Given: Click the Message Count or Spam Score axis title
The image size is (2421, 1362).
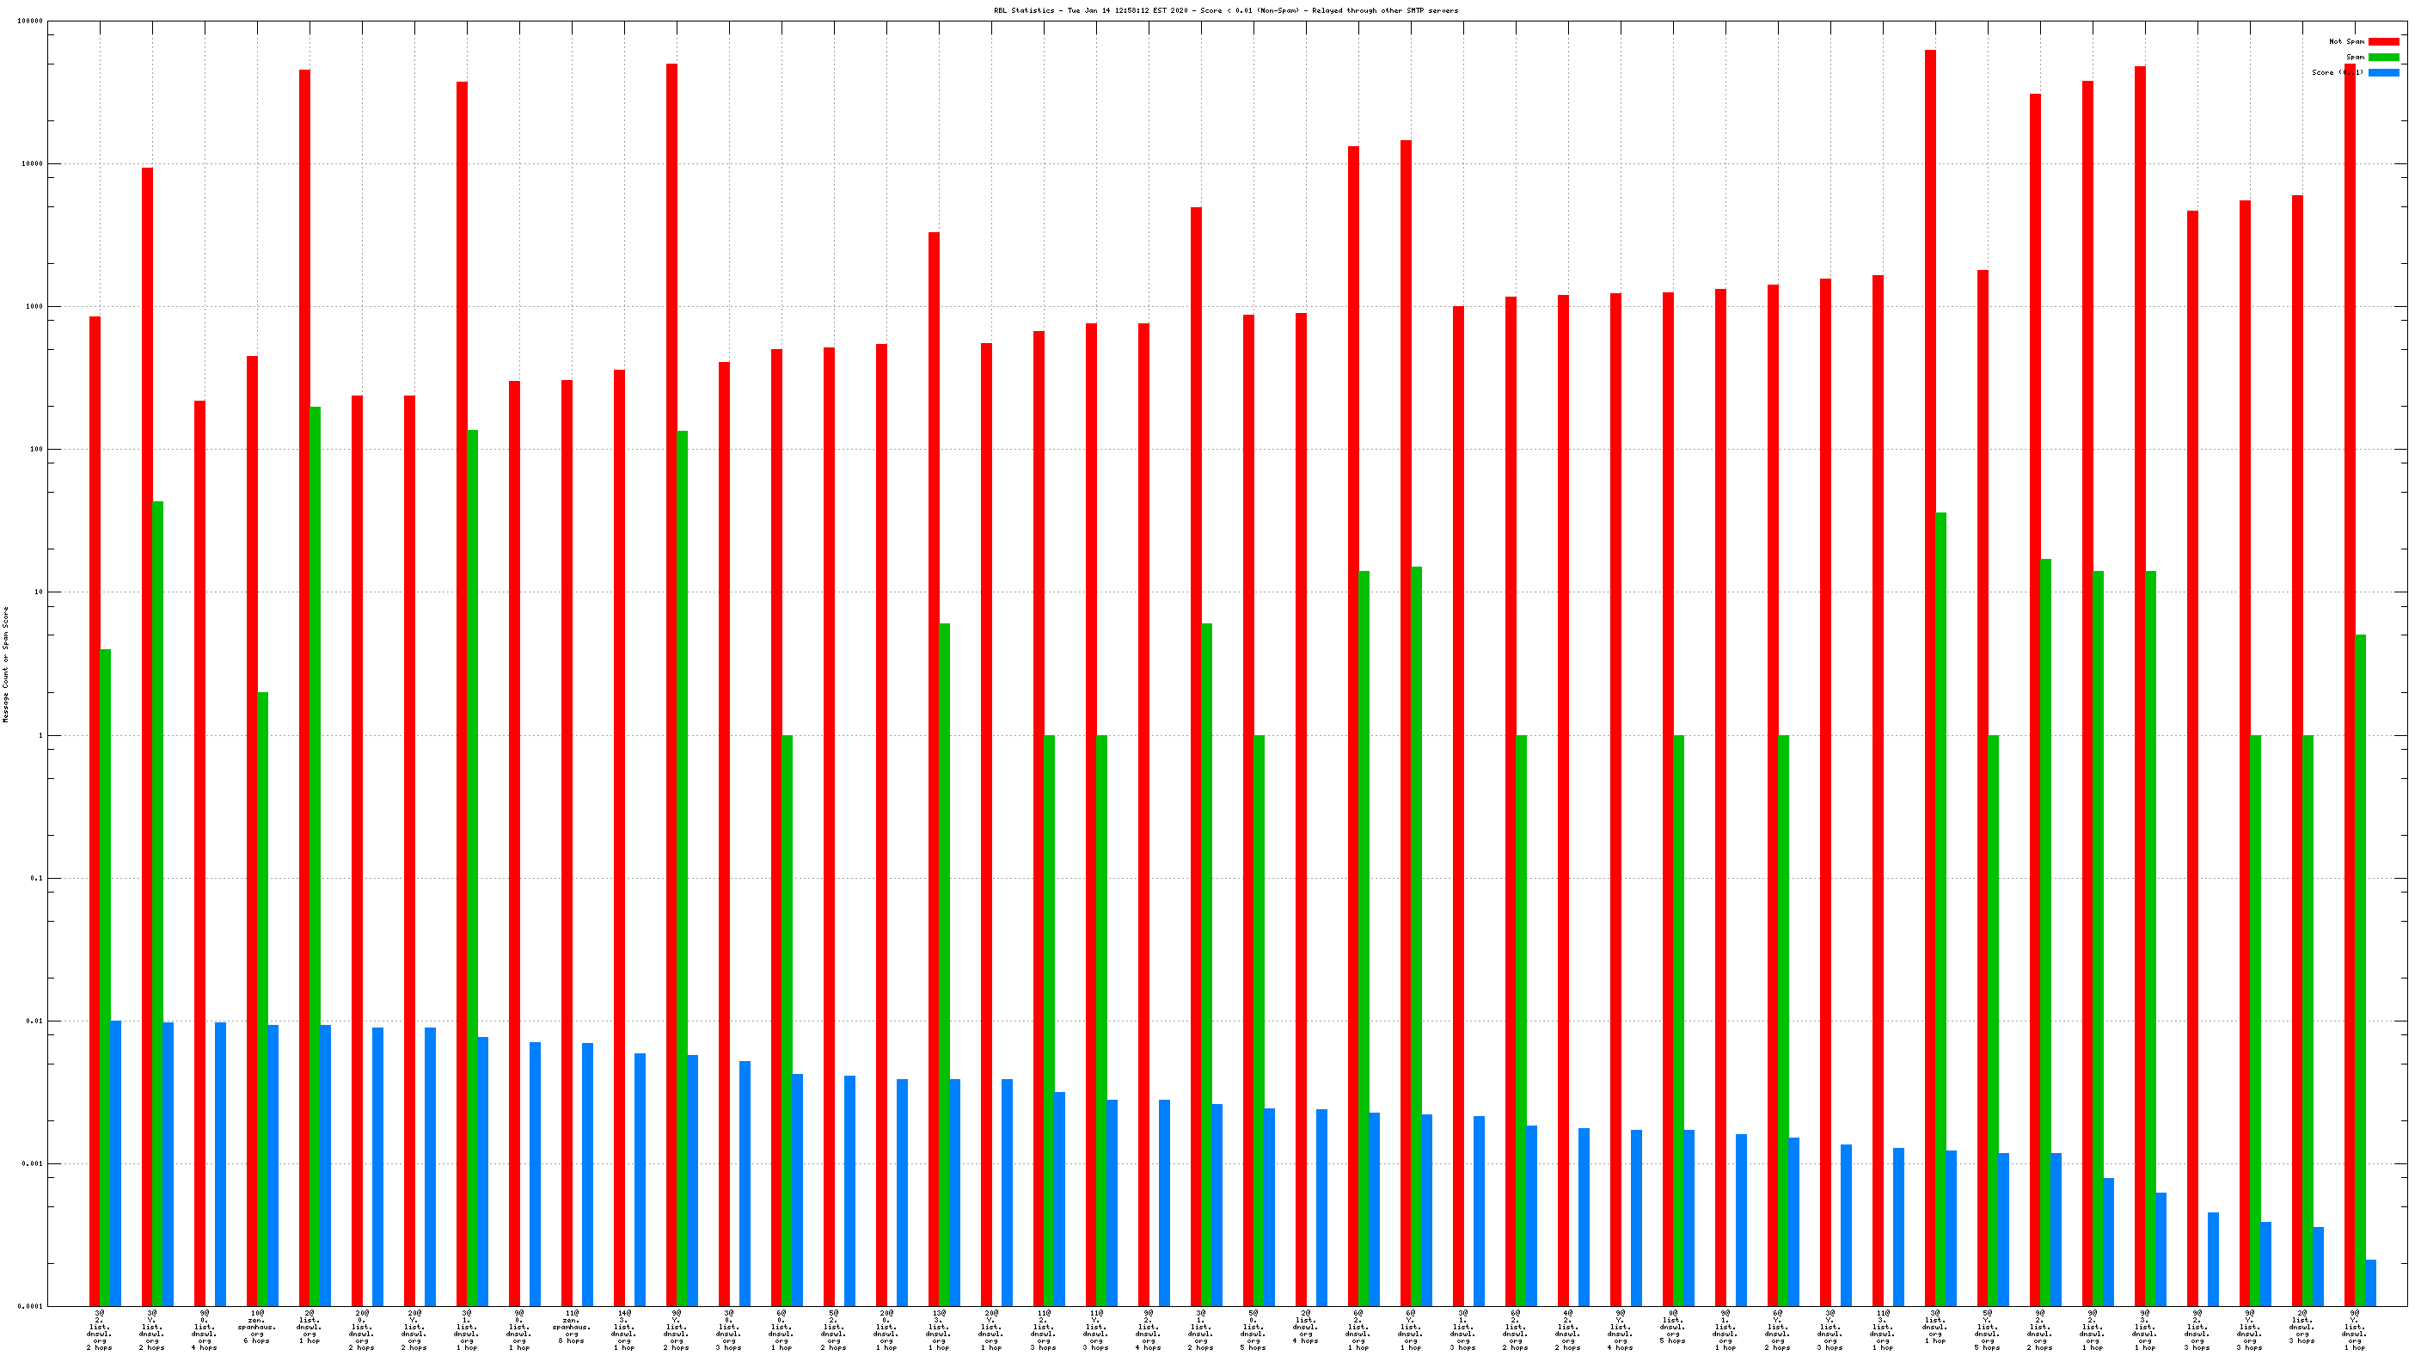Looking at the screenshot, I should pos(6,664).
